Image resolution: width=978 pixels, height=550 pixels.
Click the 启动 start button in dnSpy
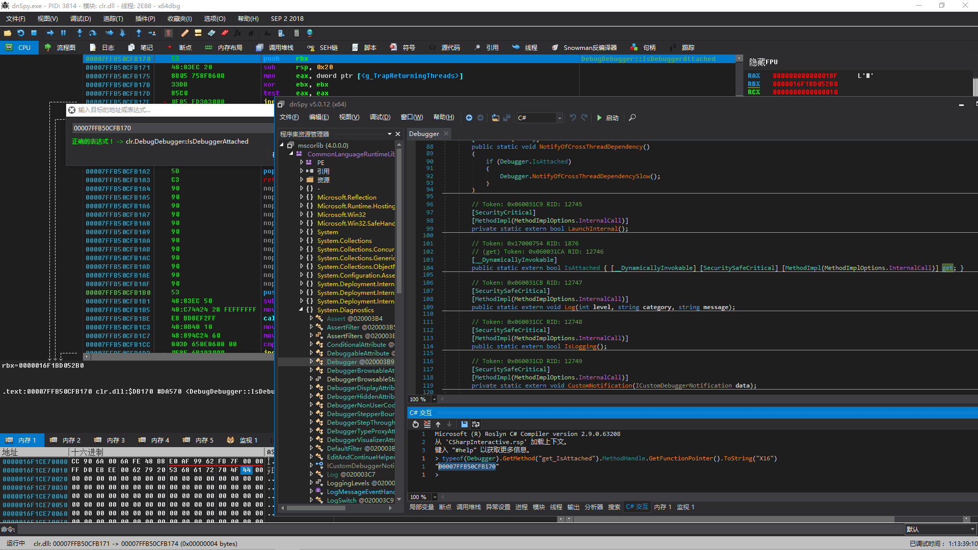(x=608, y=118)
